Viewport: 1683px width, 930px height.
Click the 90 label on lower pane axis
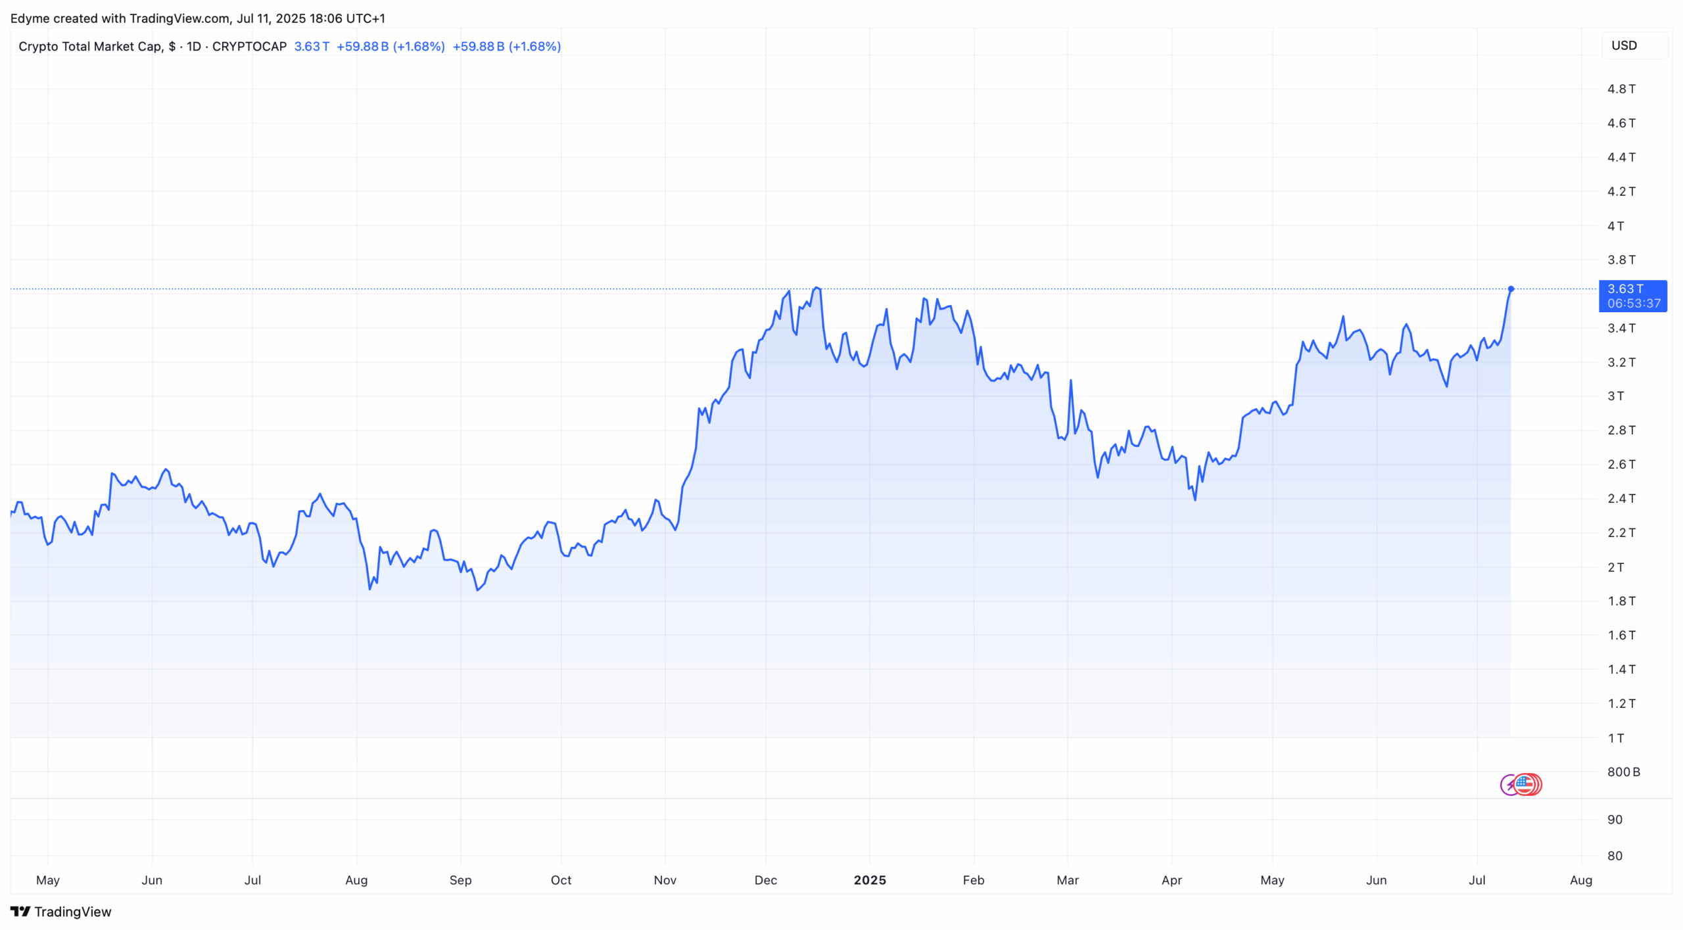point(1615,820)
